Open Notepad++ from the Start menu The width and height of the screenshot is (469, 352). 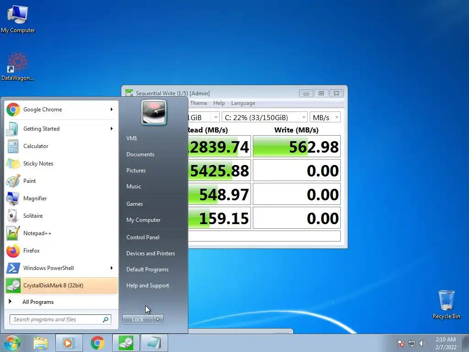tap(61, 233)
